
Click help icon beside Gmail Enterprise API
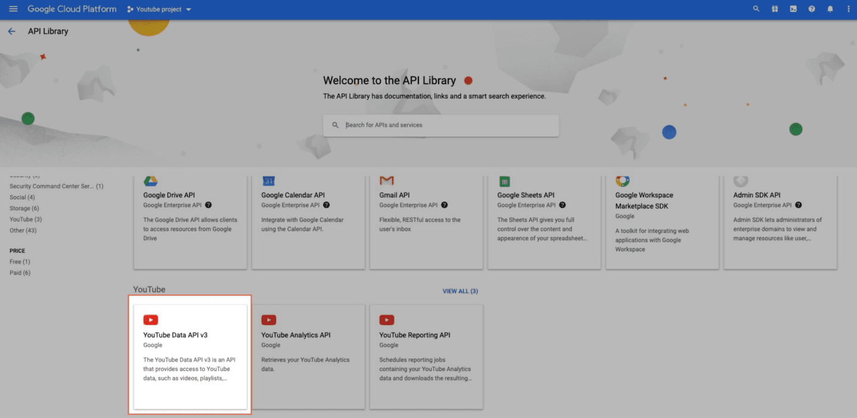pos(445,205)
